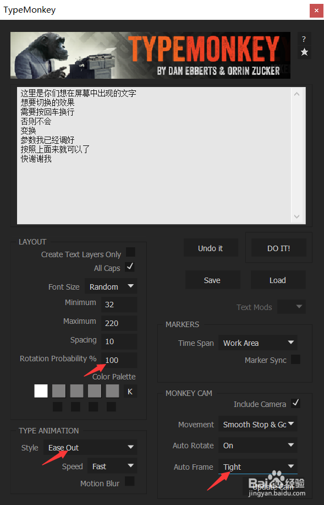Click the text area scroll up arrow
This screenshot has width=324, height=505.
point(296,94)
